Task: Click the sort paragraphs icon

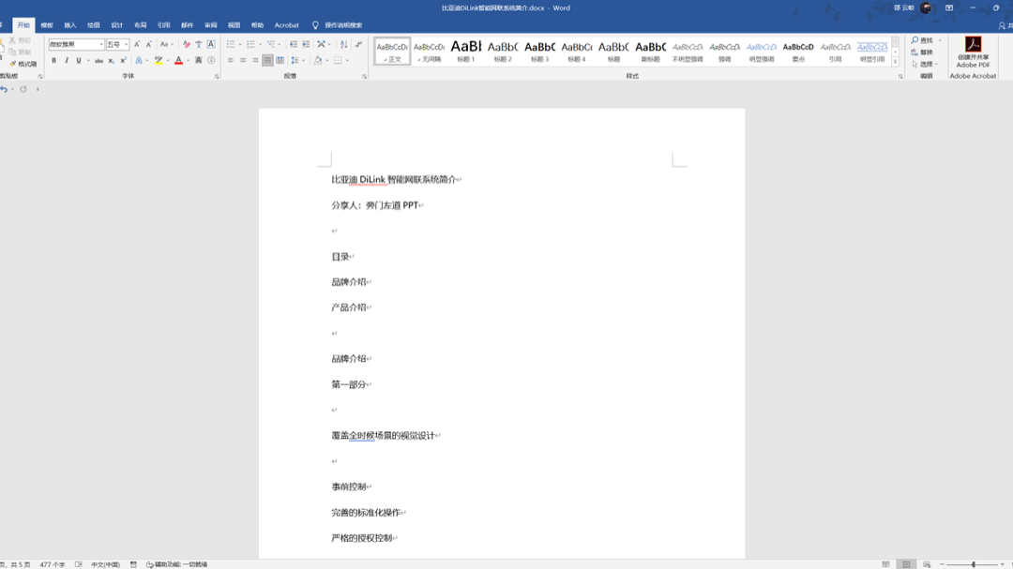Action: (343, 44)
